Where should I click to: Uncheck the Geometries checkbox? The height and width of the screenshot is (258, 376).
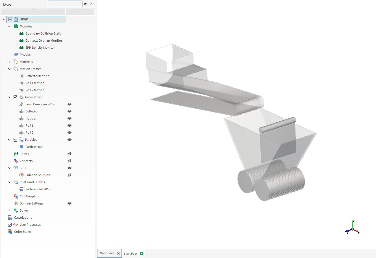(x=16, y=97)
